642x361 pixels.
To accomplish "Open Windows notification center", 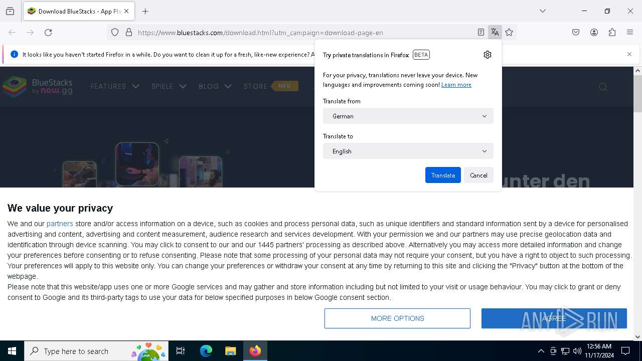I will (625, 351).
